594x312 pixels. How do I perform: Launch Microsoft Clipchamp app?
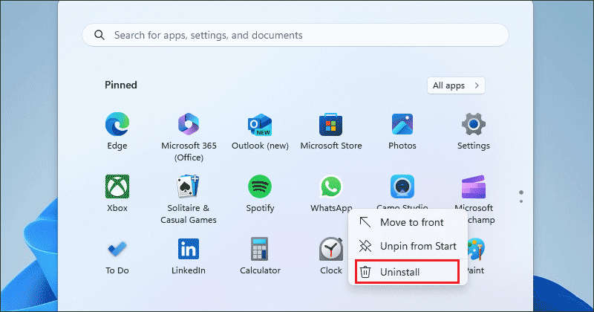click(x=474, y=189)
